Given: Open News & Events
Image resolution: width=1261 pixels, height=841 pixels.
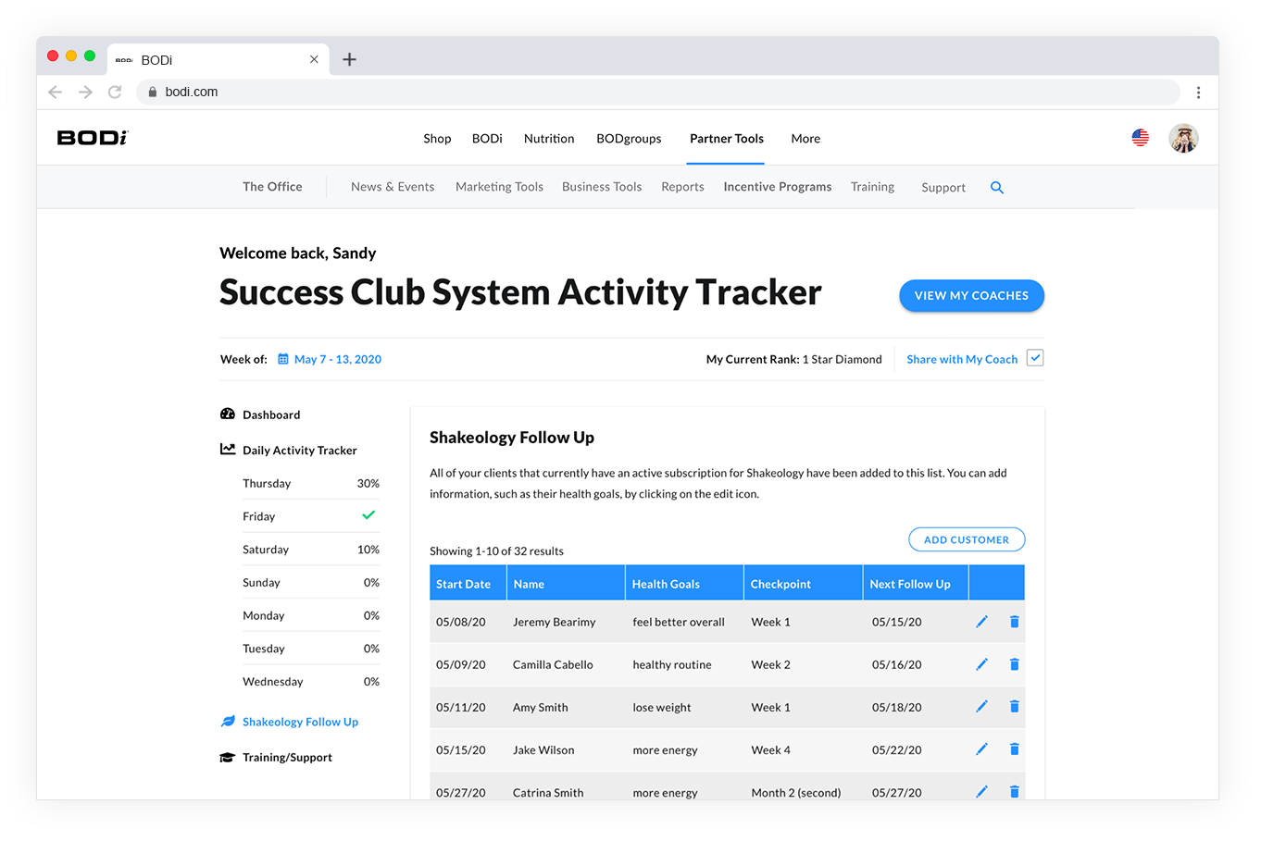Looking at the screenshot, I should pos(393,187).
